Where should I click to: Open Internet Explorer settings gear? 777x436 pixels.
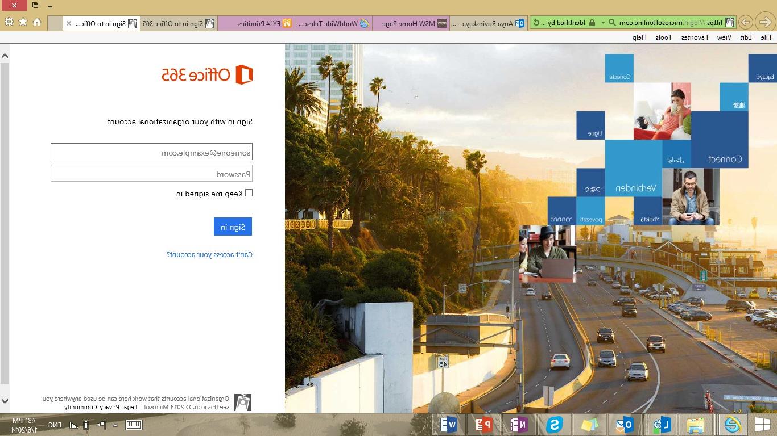9,22
